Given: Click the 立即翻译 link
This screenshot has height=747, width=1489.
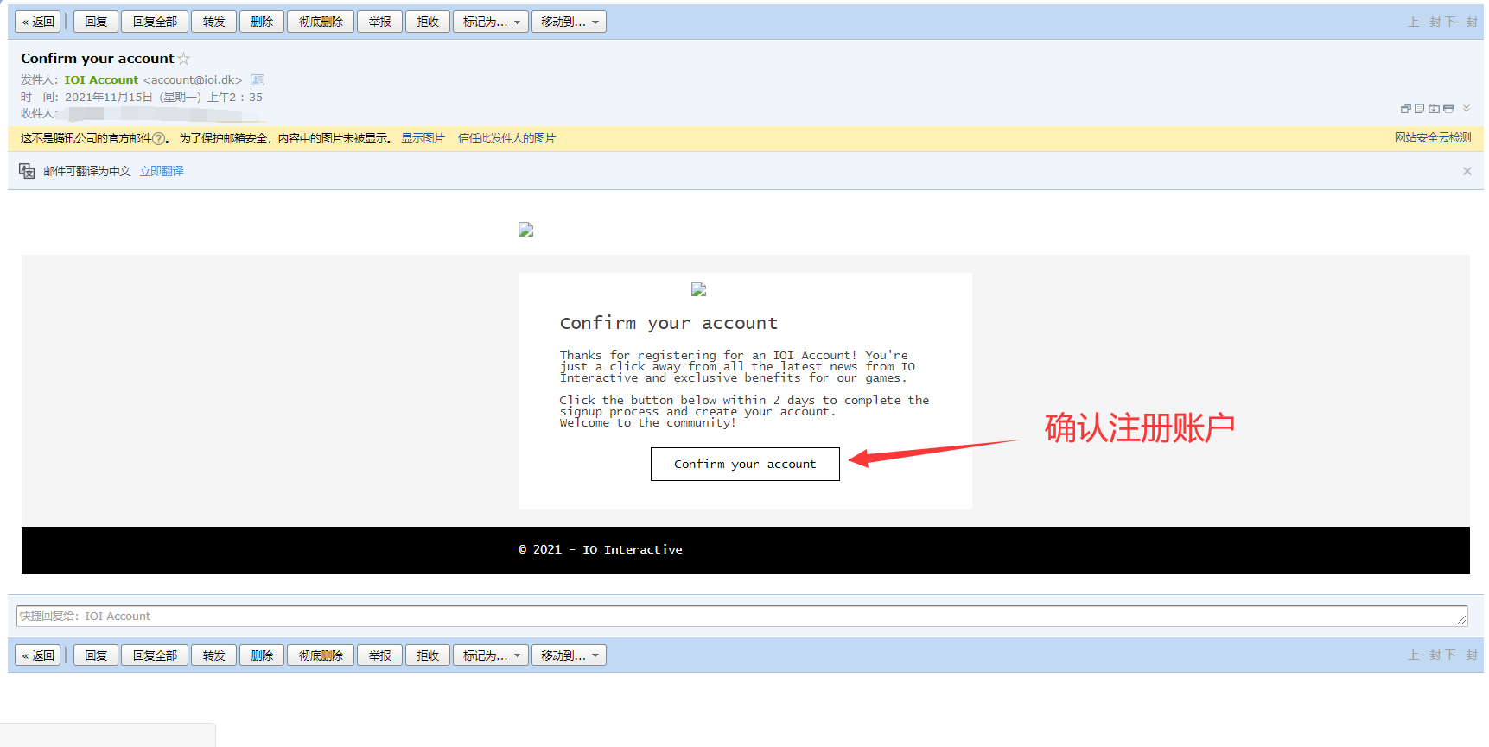Looking at the screenshot, I should pos(162,171).
